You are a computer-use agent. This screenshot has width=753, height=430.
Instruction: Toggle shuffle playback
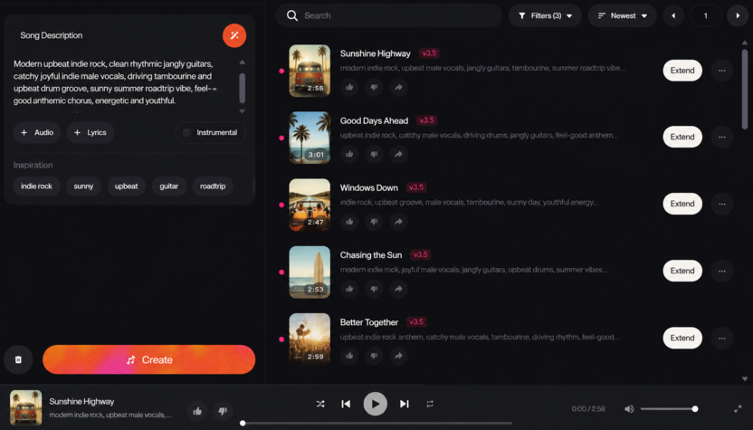[320, 404]
